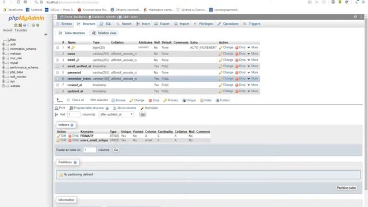Open More menu for id row
The height and width of the screenshot is (207, 368).
coord(253,47)
